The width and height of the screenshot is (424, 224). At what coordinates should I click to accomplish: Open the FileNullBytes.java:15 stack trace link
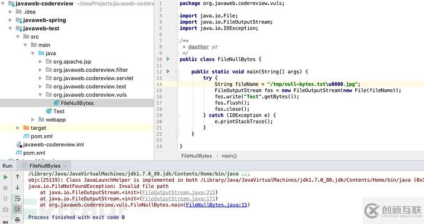coord(216,204)
